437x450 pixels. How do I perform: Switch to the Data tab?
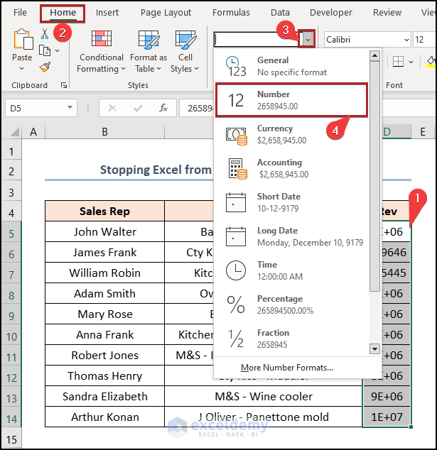[x=280, y=13]
